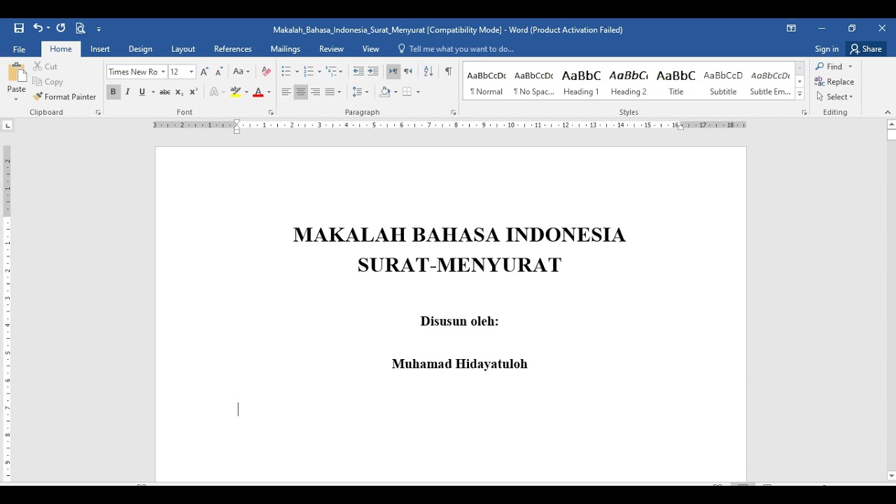Open Print Preview from quick access toolbar
Viewport: 896px width, 504px height.
80,29
